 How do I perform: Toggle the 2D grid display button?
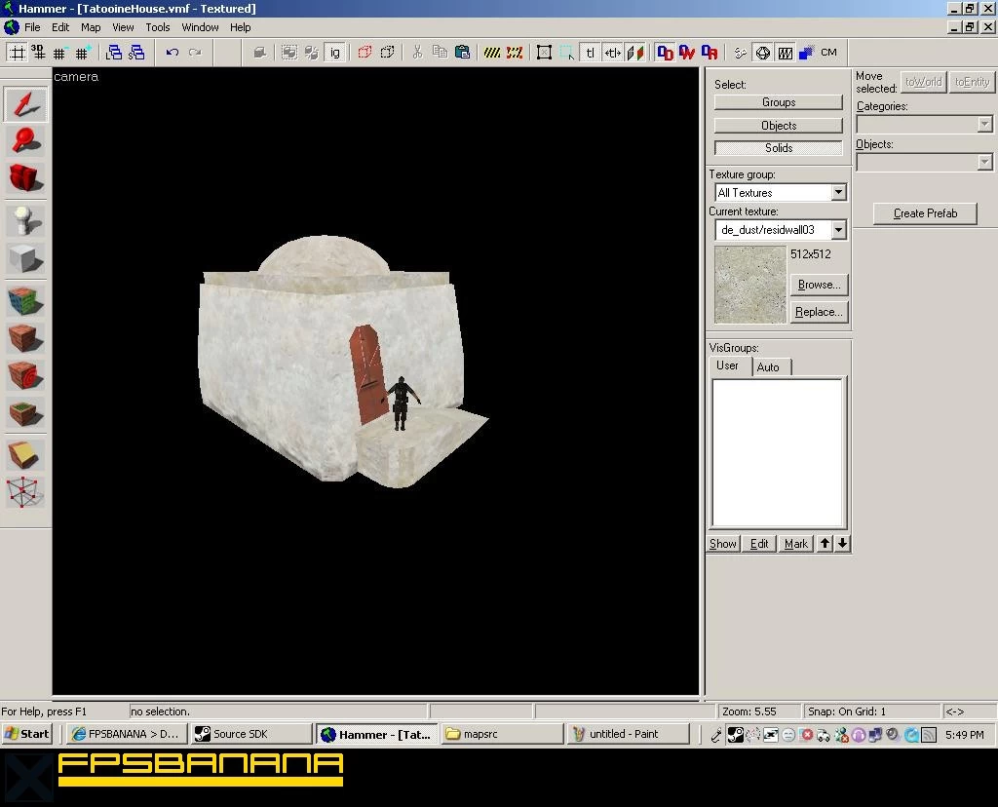pyautogui.click(x=18, y=53)
